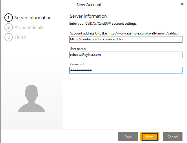The image size is (187, 143).
Task: Click the step 2 circle icon
Action: [8, 27]
